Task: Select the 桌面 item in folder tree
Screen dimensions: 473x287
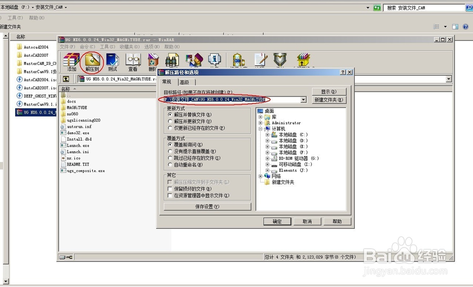Action: [266, 111]
